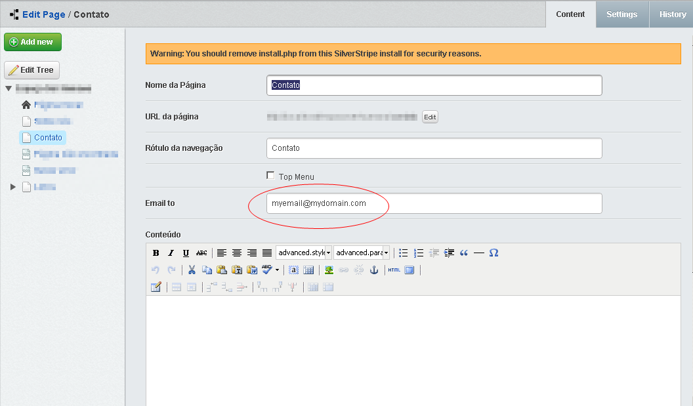The image size is (693, 406).
Task: Enable the blockquote formatting toggle
Action: 464,253
